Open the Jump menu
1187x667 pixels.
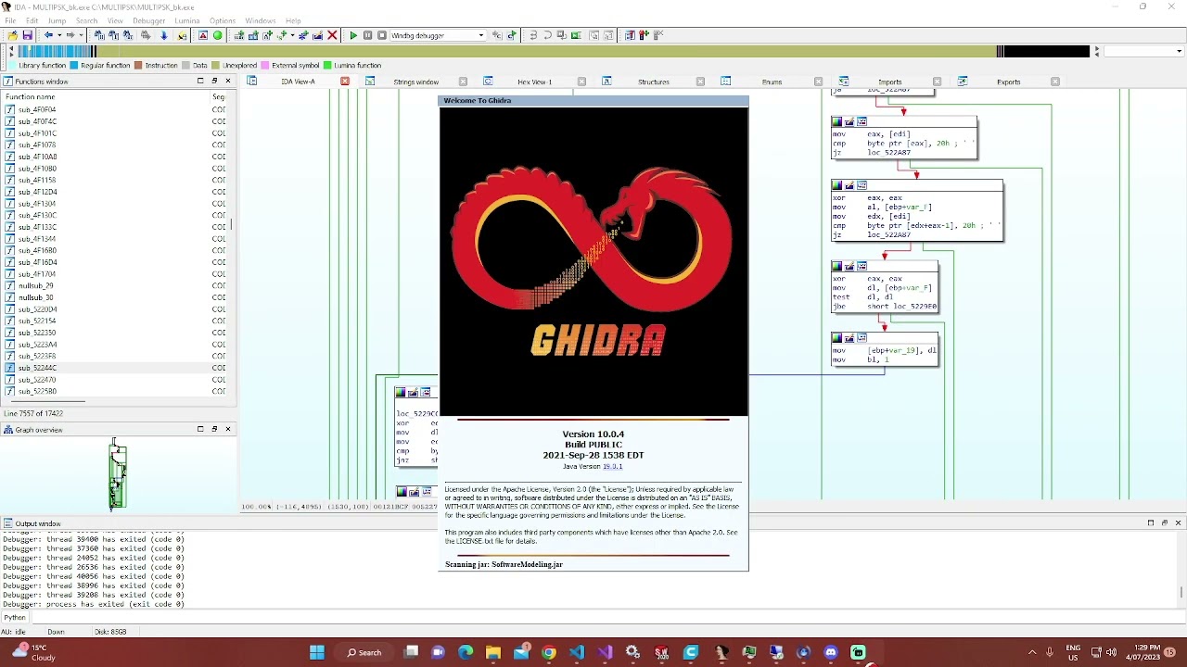(x=57, y=20)
